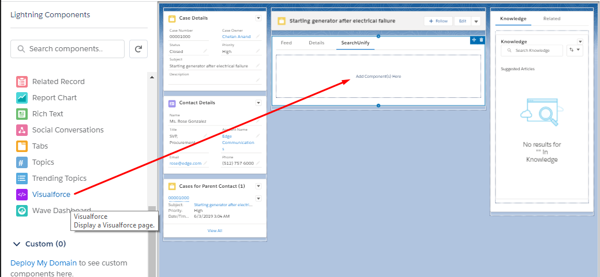Collapse the Custom (0) section
Viewport: 600px width, 277px height.
click(x=17, y=244)
